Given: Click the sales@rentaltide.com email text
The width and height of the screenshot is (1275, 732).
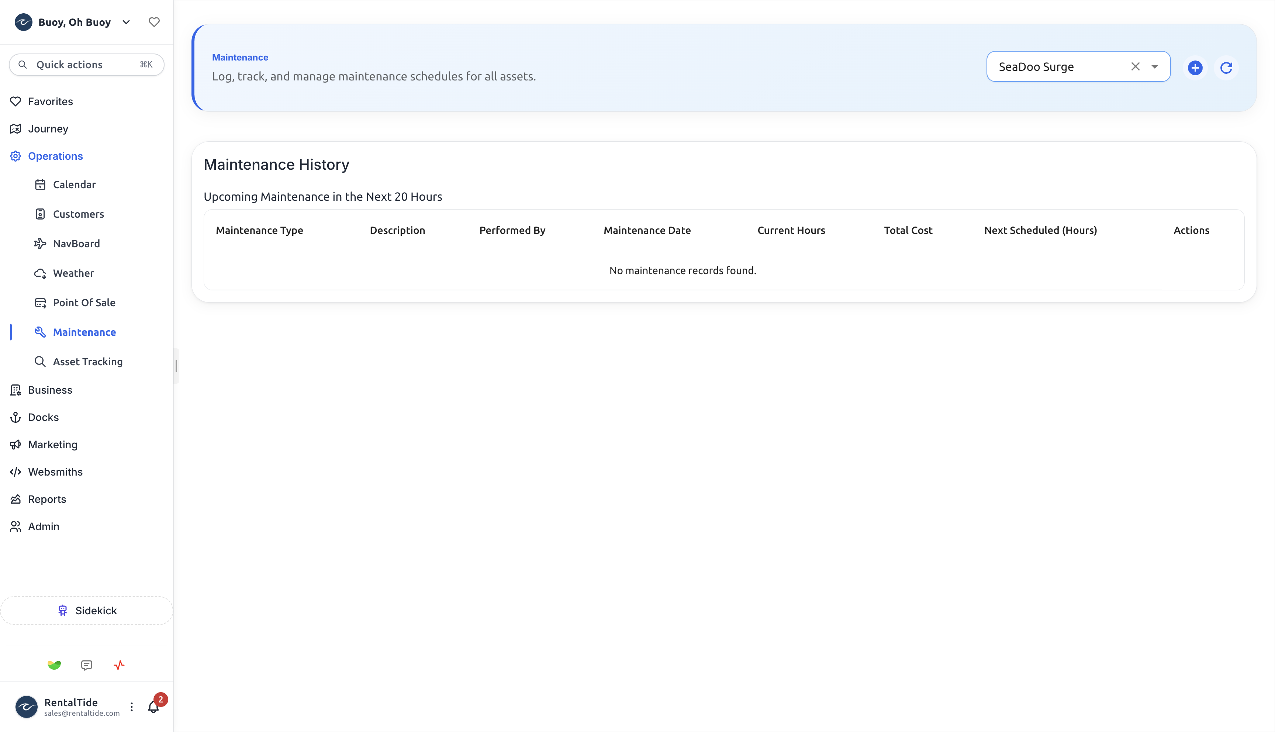Looking at the screenshot, I should (x=82, y=714).
